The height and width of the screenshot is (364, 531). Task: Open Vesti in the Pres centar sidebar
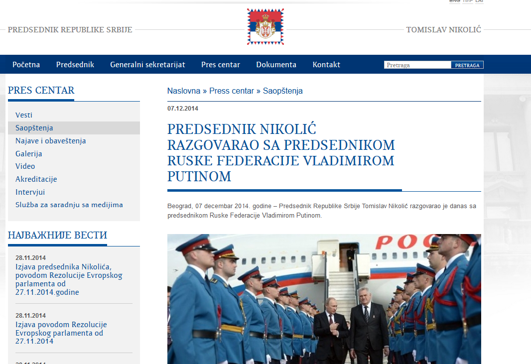tap(24, 115)
